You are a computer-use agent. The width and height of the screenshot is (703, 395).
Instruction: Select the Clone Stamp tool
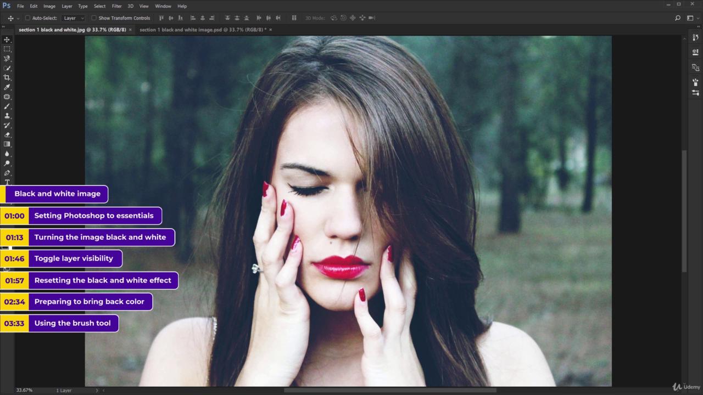(x=7, y=116)
